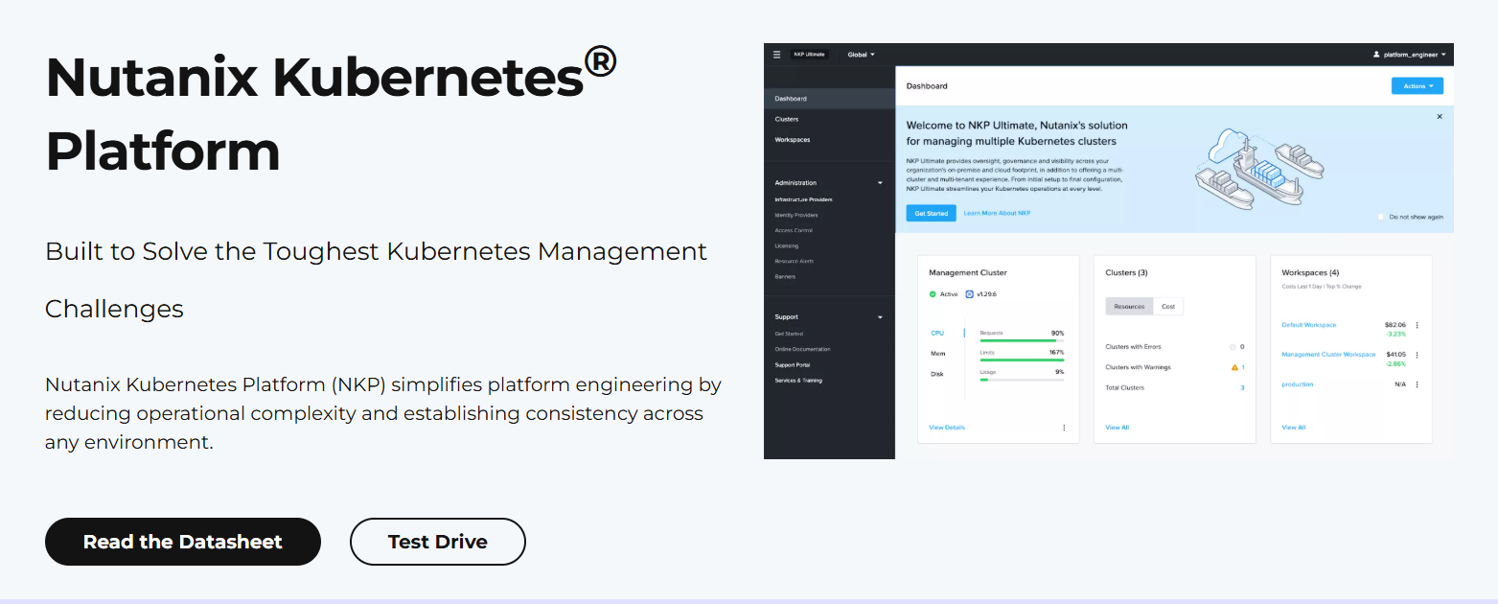Open Access Control in sidebar
Image resolution: width=1498 pixels, height=604 pixels.
(x=793, y=230)
